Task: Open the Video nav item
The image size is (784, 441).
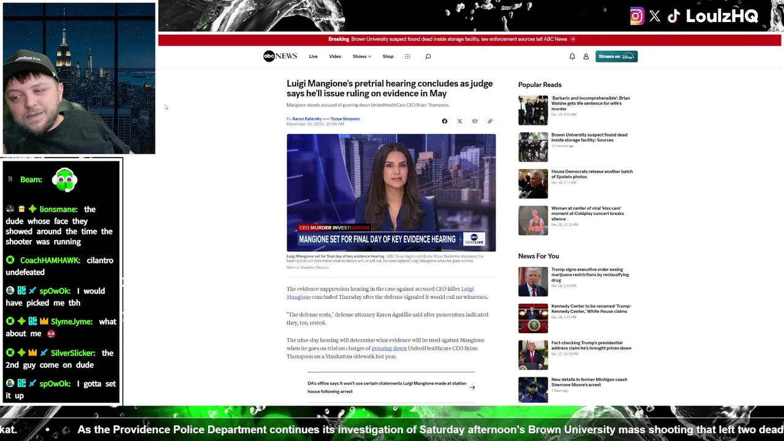Action: click(x=335, y=56)
